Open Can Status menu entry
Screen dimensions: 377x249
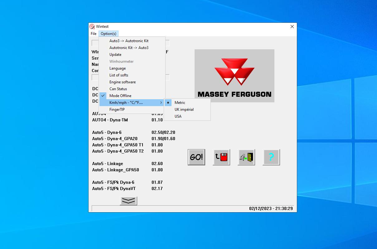point(132,89)
